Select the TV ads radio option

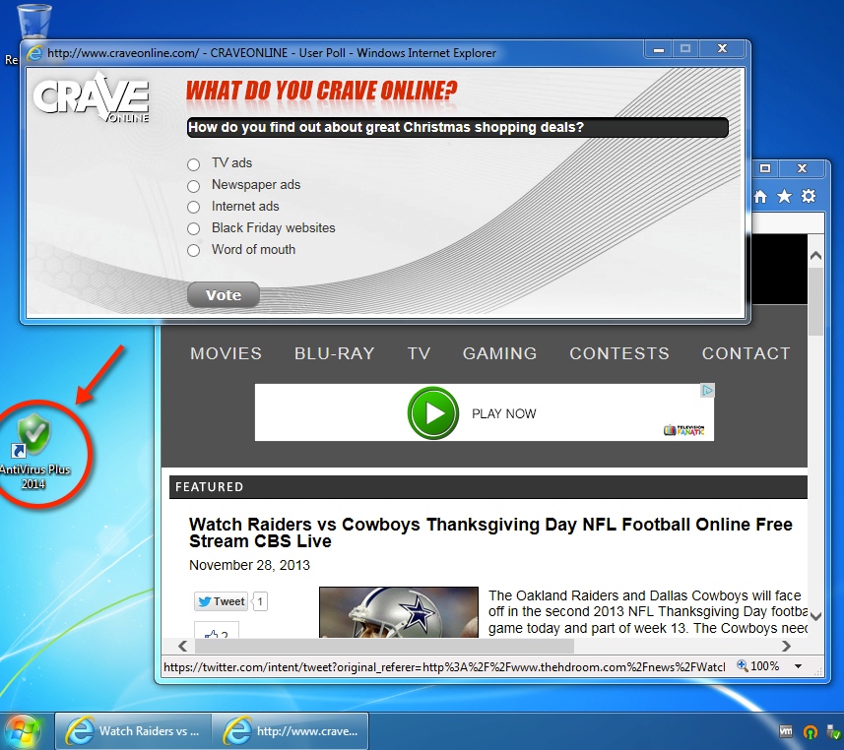pyautogui.click(x=193, y=164)
